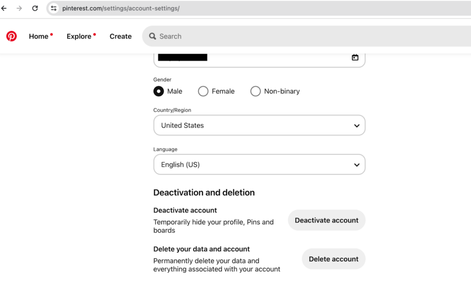This screenshot has height=290, width=471.
Task: Go to the Home feed
Action: [x=38, y=36]
